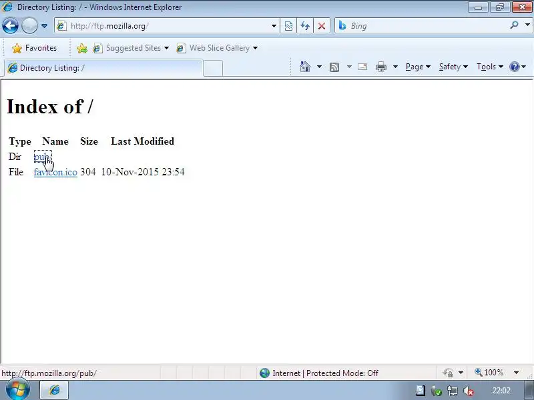Click the Last Modified column header text
534x400 pixels.
click(x=142, y=141)
